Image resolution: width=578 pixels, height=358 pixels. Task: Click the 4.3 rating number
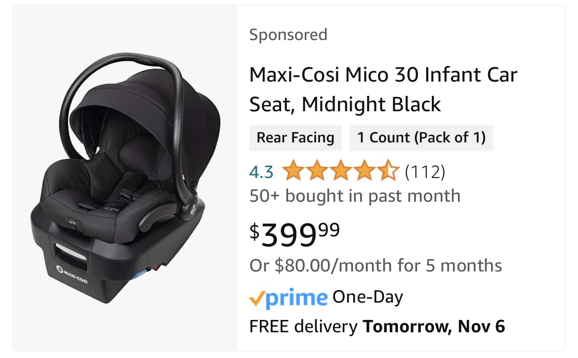(261, 172)
